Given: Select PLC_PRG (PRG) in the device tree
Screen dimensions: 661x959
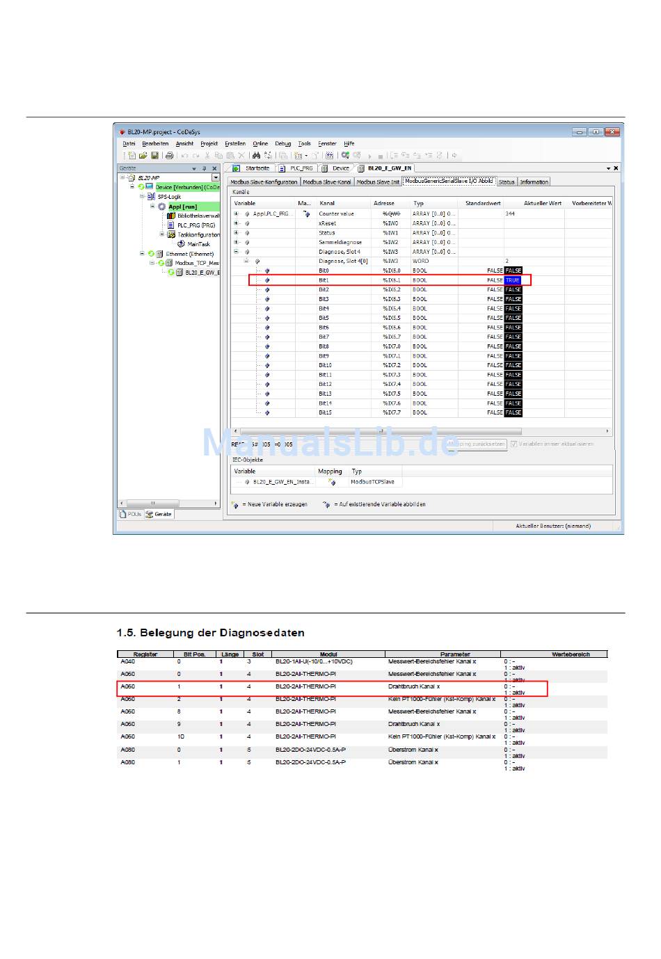Looking at the screenshot, I should [x=196, y=225].
